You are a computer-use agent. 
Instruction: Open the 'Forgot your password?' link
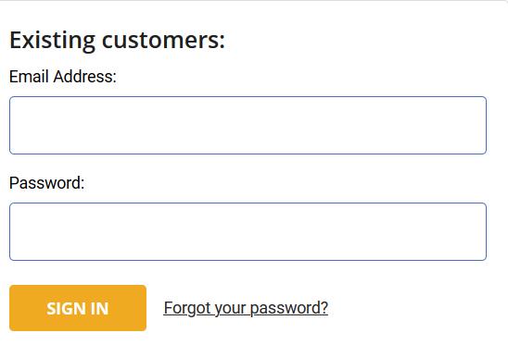point(246,308)
